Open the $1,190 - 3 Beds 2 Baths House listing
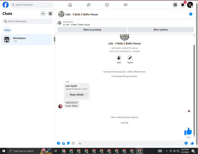Image resolution: width=198 pixels, height=154 pixels. 76,25
